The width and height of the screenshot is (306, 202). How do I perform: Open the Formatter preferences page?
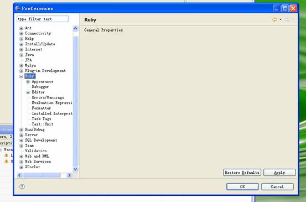point(42,108)
